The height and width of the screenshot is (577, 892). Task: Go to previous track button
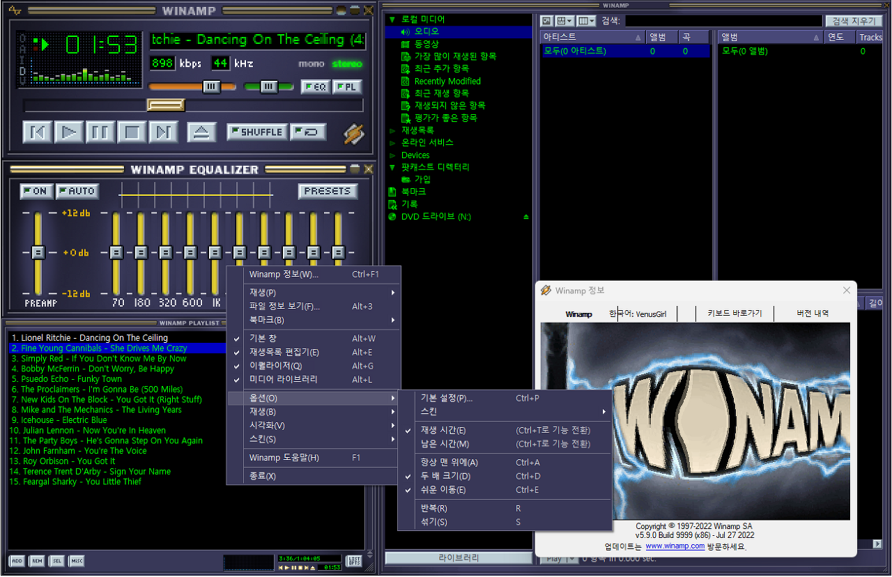point(37,132)
